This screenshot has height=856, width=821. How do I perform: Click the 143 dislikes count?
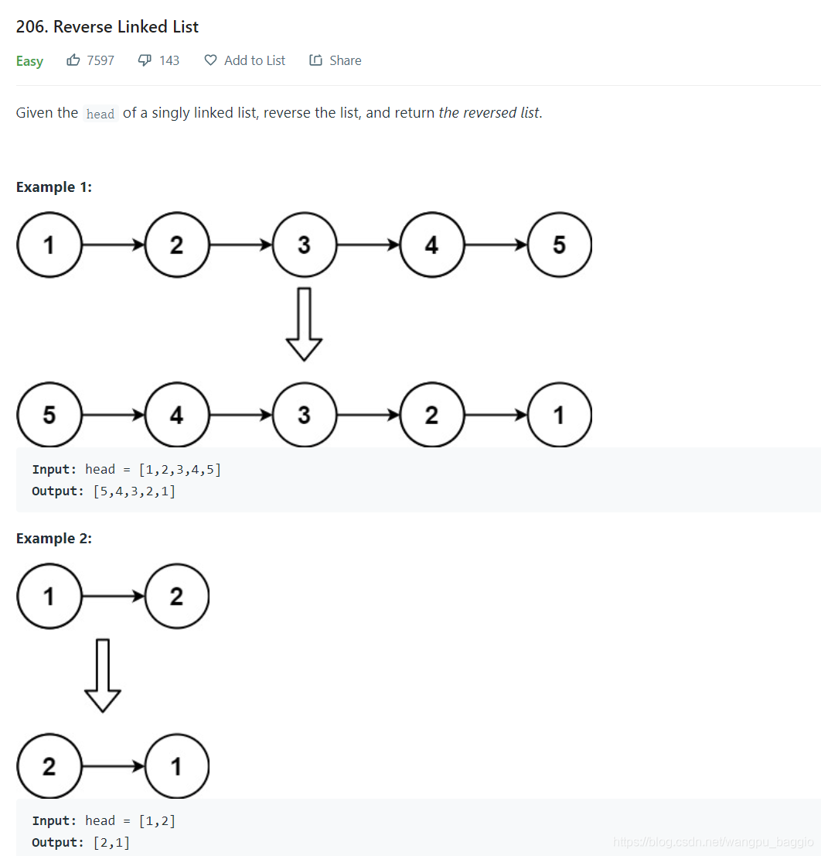pyautogui.click(x=169, y=60)
